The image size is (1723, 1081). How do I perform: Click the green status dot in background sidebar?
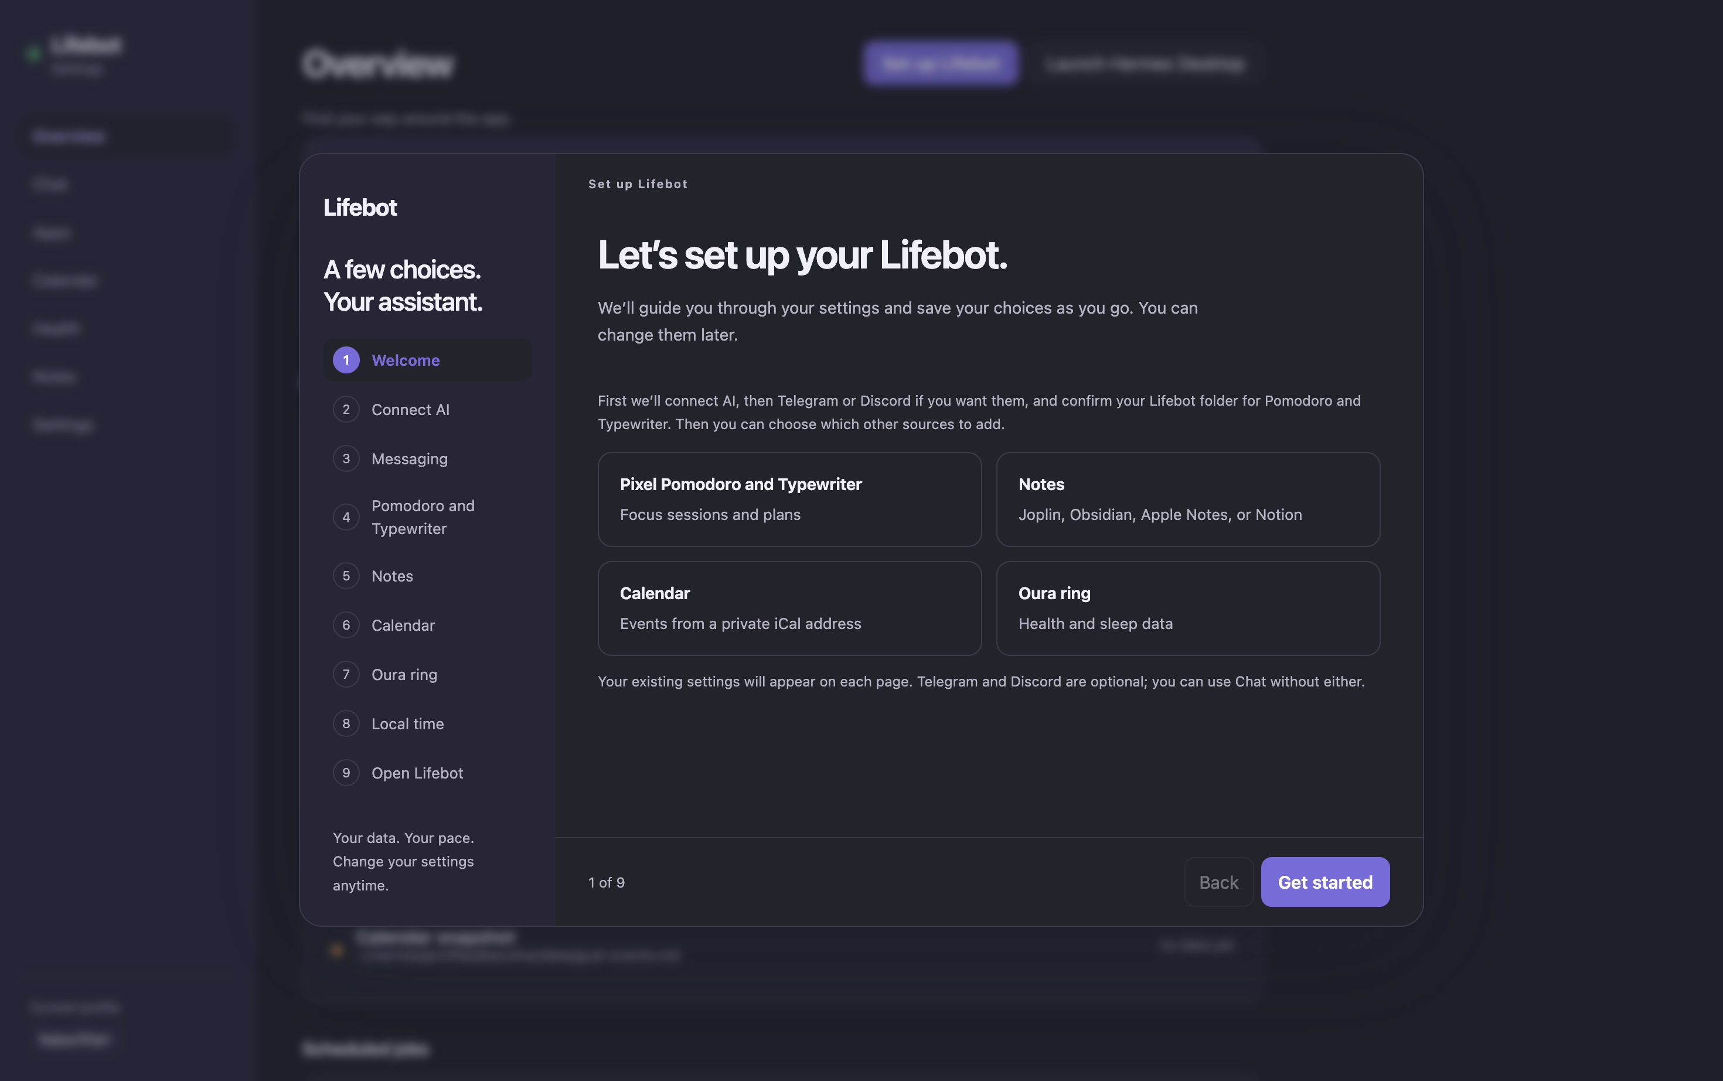33,53
